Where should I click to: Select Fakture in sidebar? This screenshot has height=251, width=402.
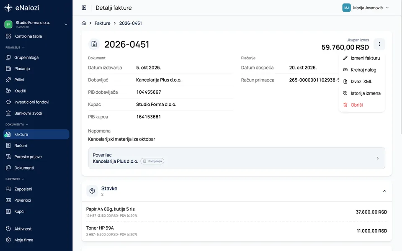point(36,134)
